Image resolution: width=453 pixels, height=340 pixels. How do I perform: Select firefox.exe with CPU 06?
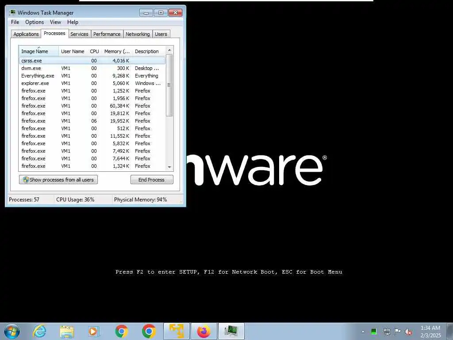(x=92, y=121)
